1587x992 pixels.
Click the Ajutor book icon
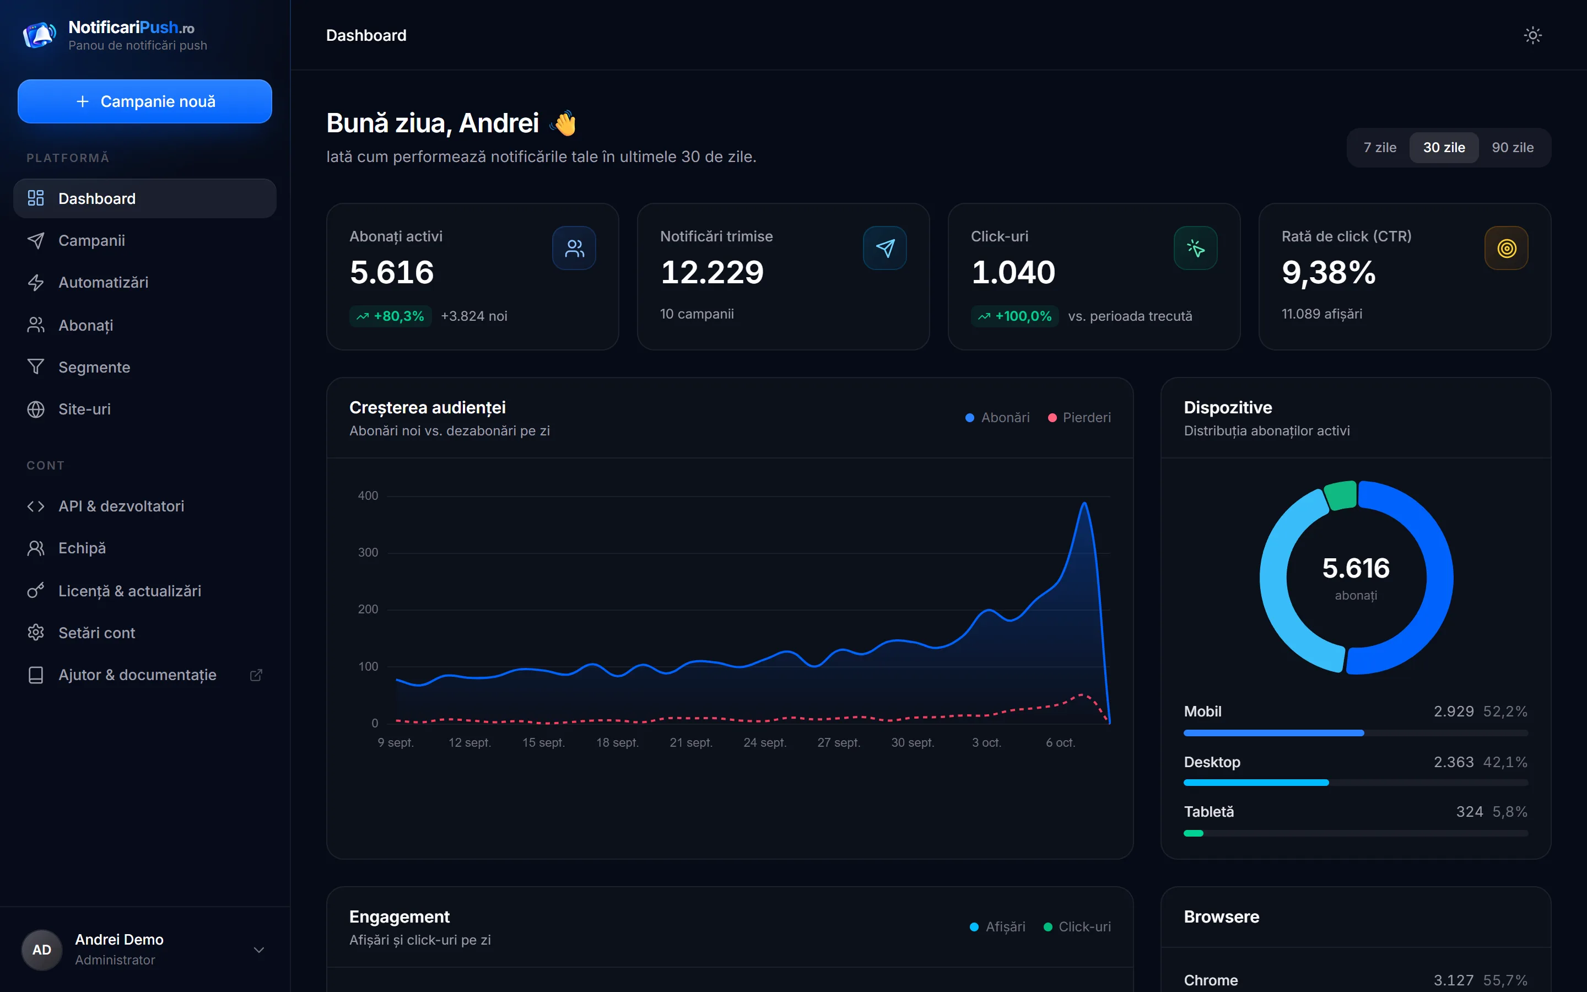(36, 675)
